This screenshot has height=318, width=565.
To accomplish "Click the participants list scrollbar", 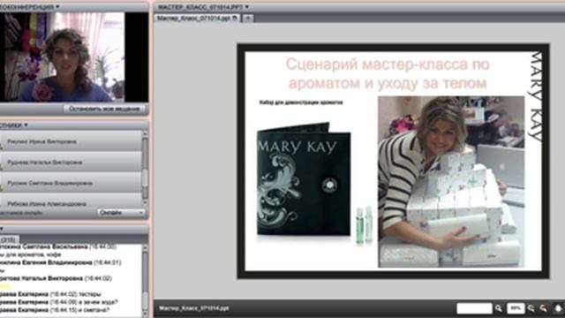I will (x=145, y=168).
